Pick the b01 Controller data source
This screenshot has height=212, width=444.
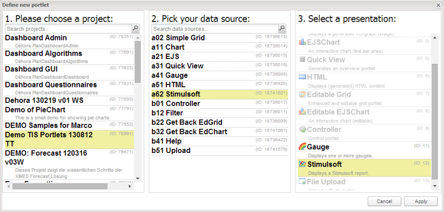click(x=220, y=104)
